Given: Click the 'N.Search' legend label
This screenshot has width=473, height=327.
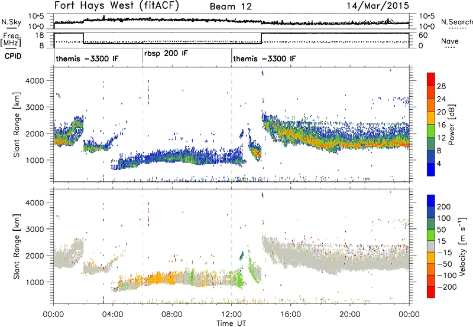Looking at the screenshot, I should point(457,22).
